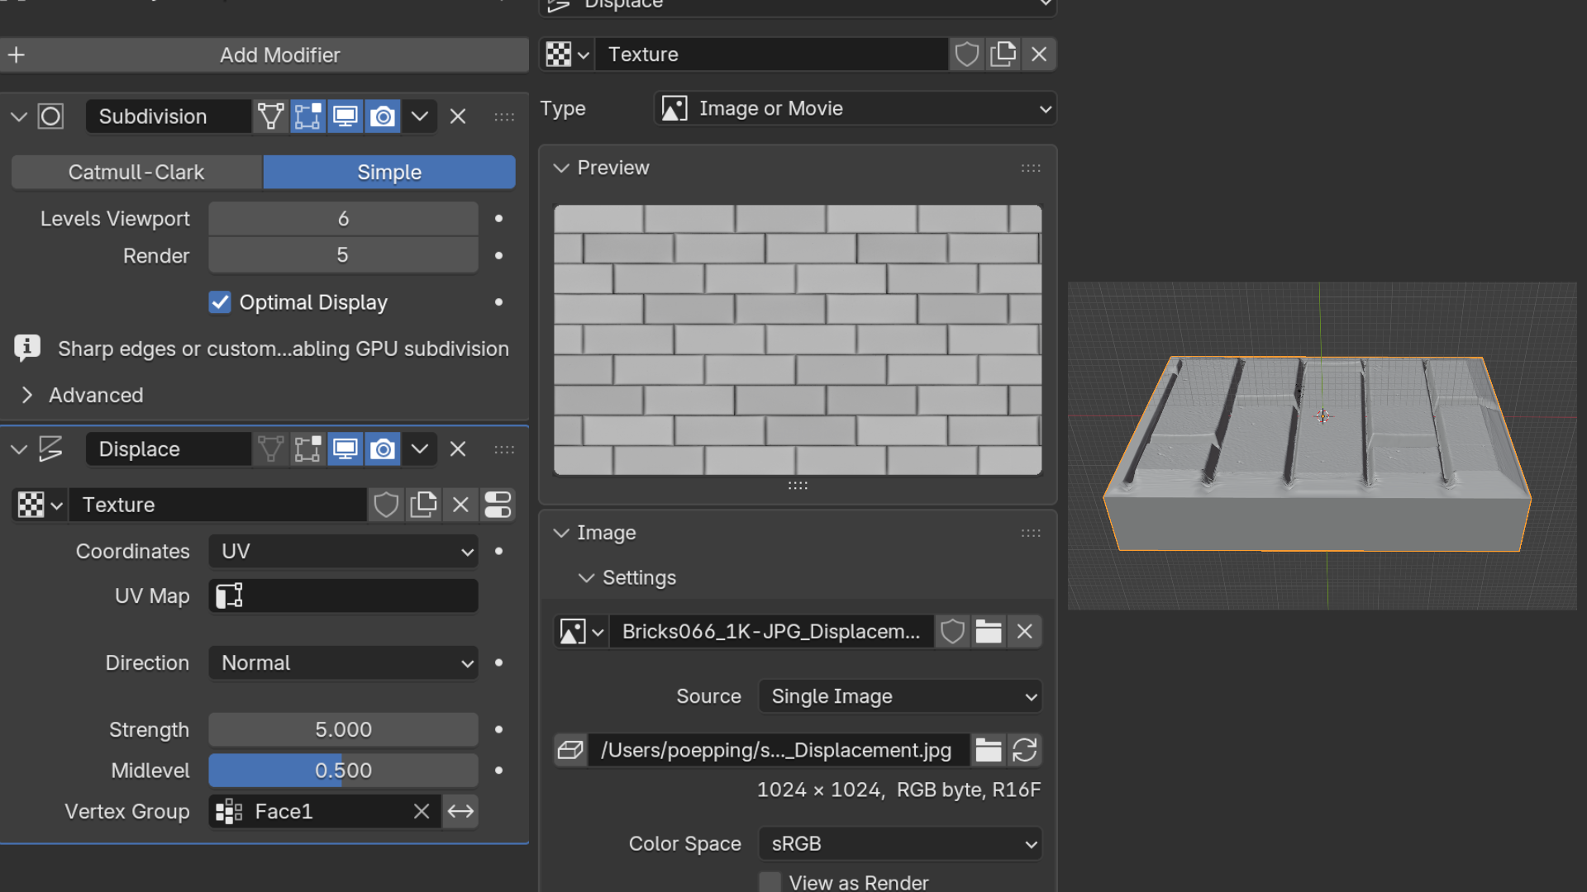Viewport: 1587px width, 892px height.
Task: Toggle Displace viewport display monitor icon
Action: 345,449
